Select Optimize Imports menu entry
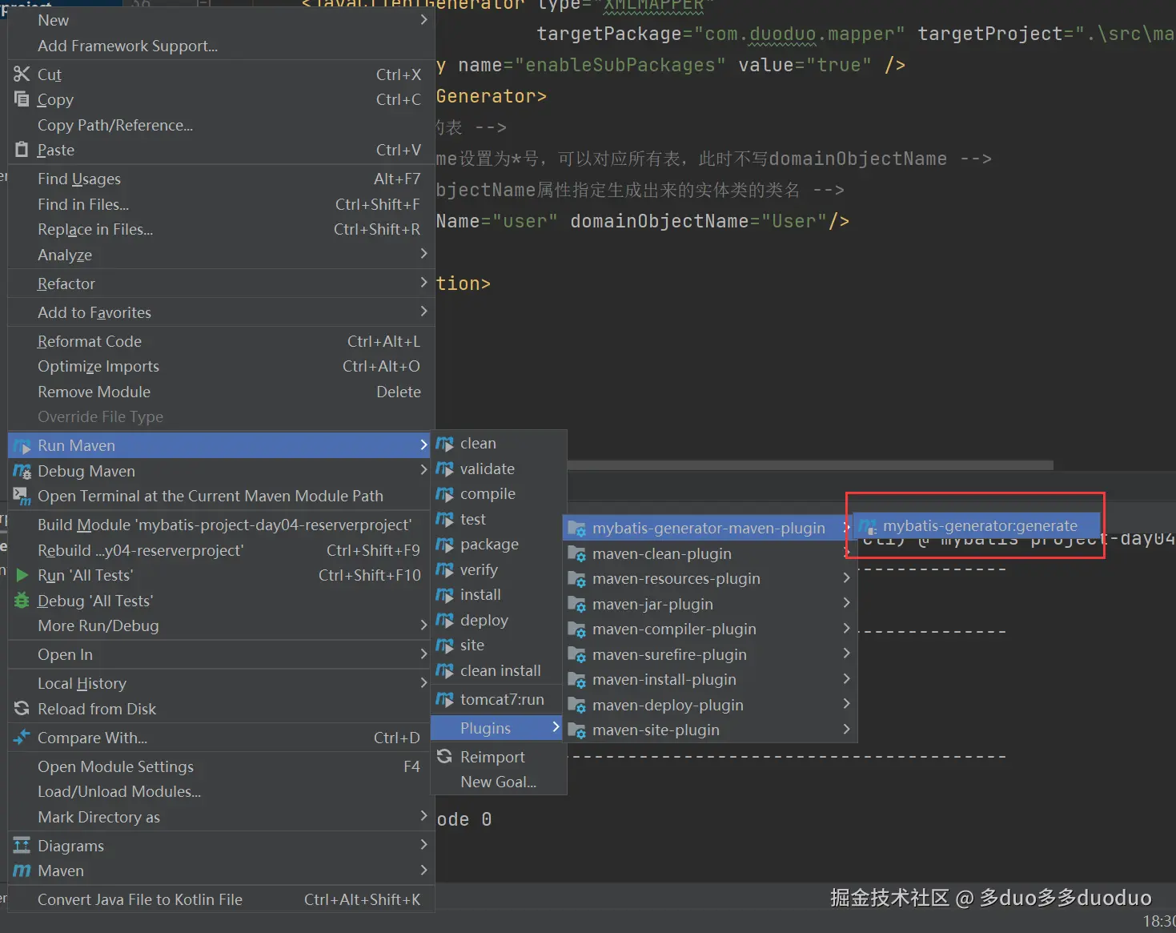The image size is (1176, 933). pos(221,366)
